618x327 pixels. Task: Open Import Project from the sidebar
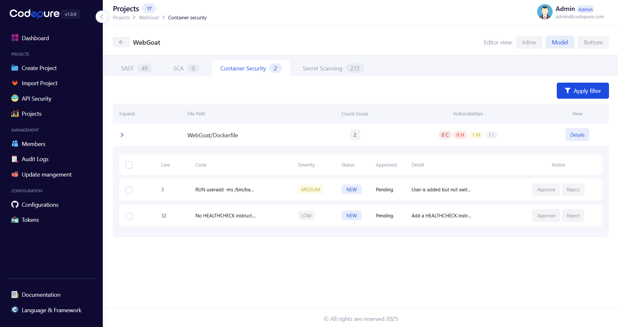tap(40, 83)
